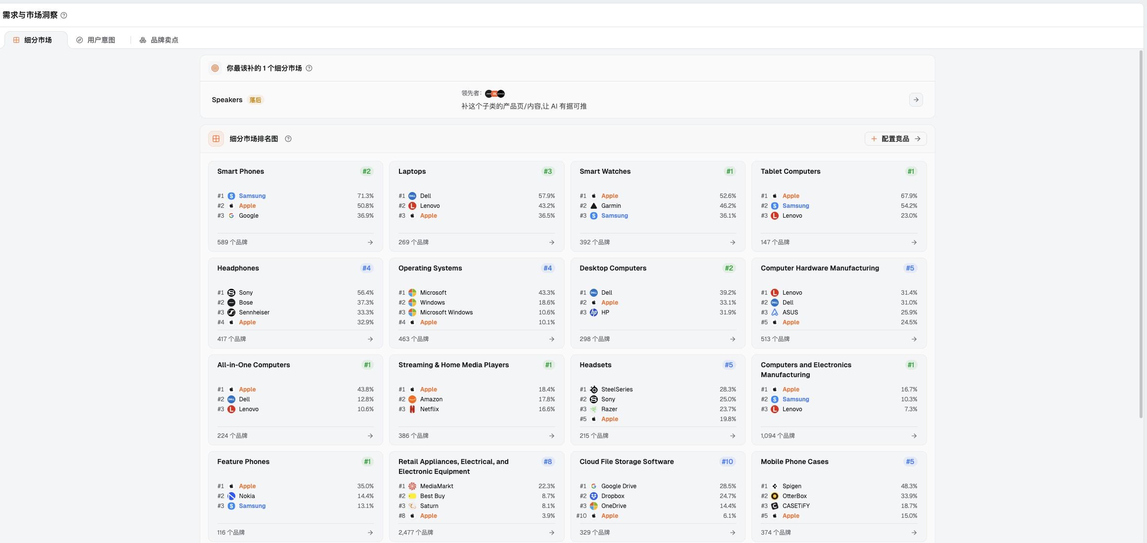Click leader brand logos beside 领先者

pos(495,94)
